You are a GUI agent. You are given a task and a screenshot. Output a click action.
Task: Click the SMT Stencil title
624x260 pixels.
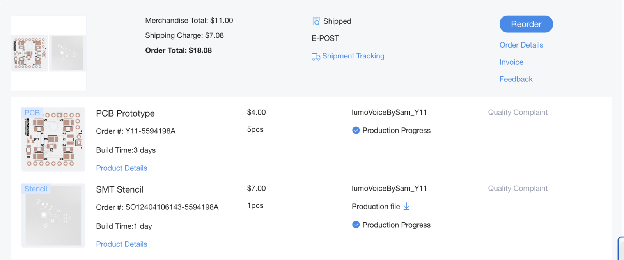click(119, 189)
